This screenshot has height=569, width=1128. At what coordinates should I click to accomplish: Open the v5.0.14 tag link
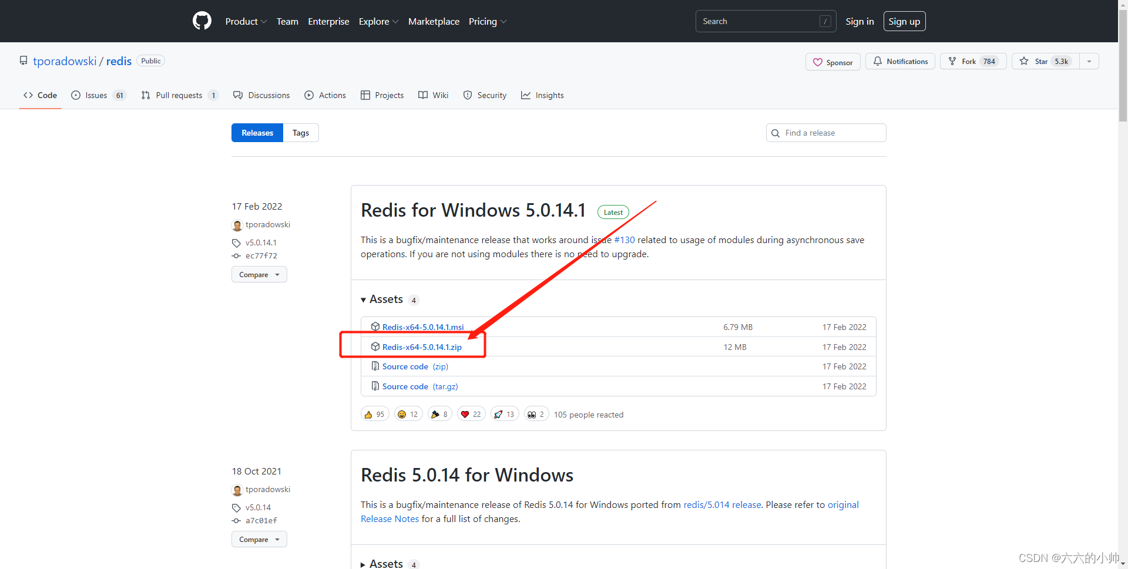tap(258, 507)
